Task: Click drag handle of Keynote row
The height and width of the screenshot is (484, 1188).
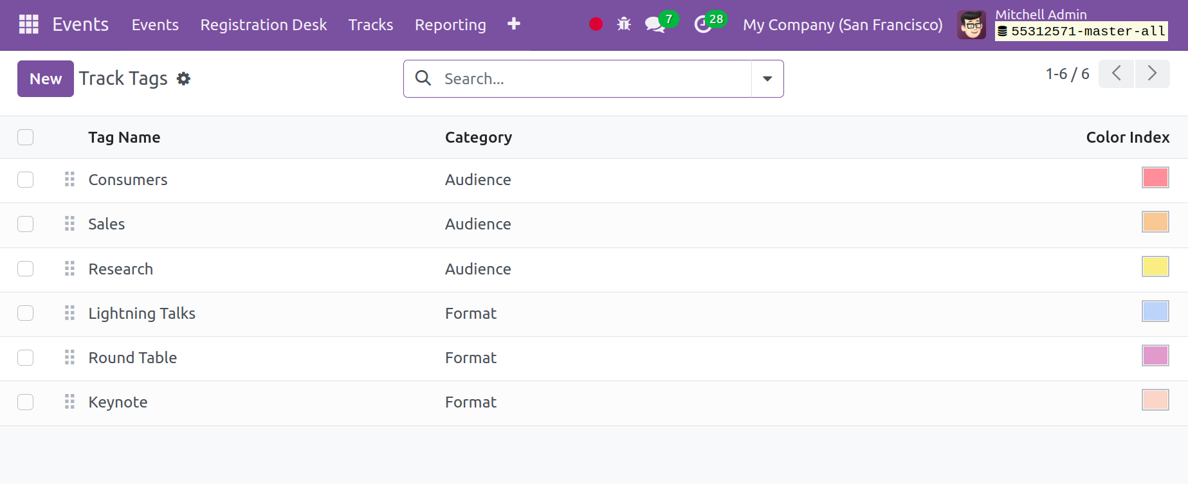Action: pos(69,402)
